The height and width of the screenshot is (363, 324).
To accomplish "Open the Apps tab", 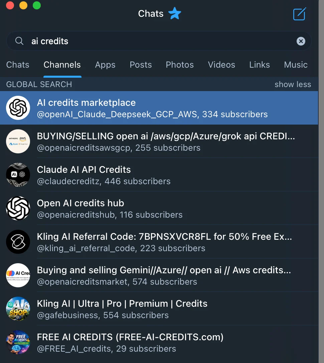I will [105, 65].
